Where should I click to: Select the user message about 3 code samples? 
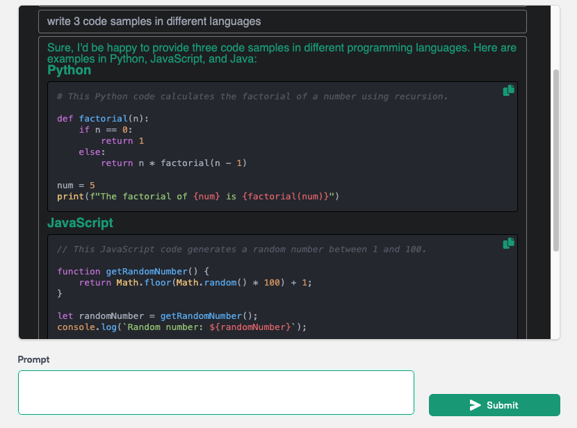[x=154, y=22]
